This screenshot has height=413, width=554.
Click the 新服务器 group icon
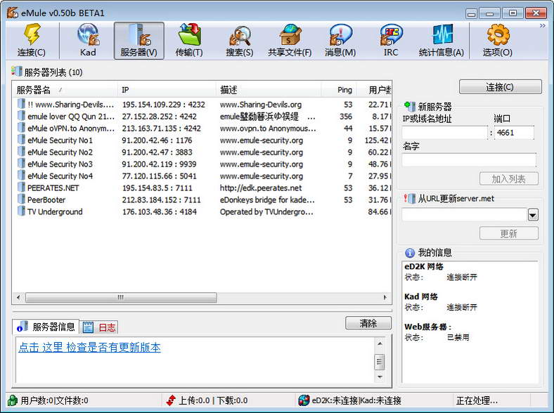point(410,106)
